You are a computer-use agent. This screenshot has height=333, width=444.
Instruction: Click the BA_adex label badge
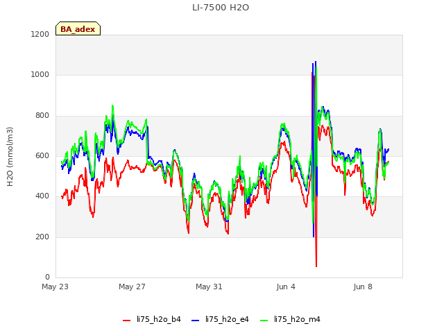(x=78, y=28)
